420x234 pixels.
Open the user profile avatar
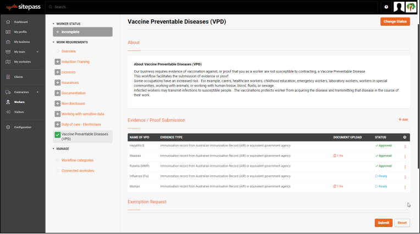[399, 7]
